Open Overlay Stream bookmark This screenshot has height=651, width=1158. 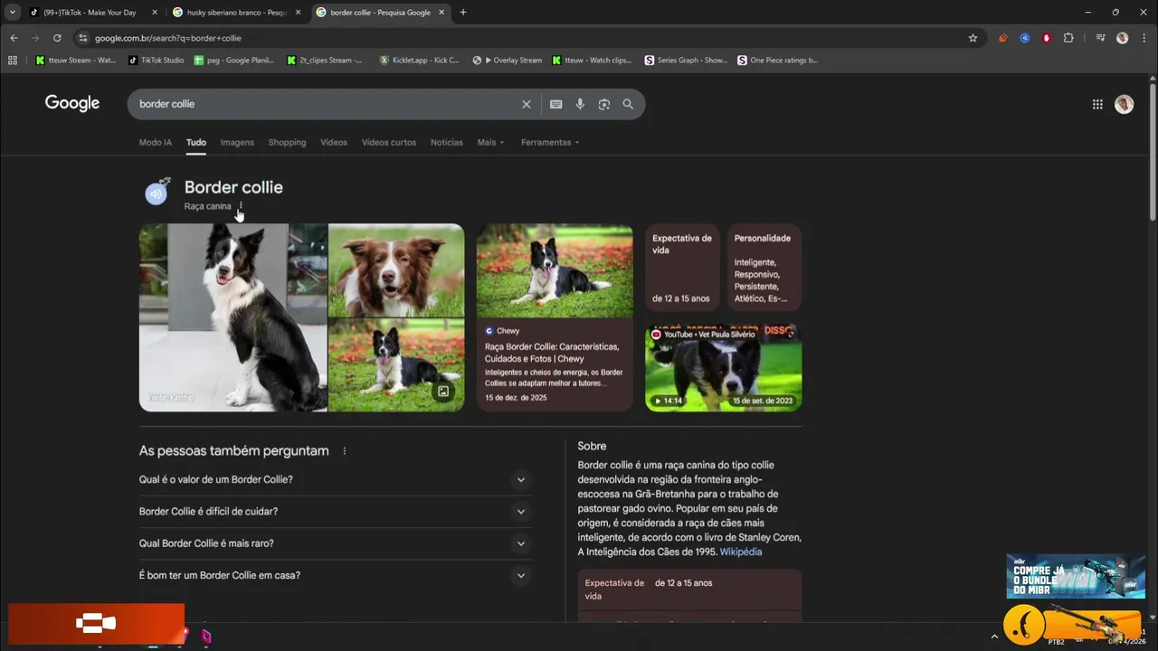[x=508, y=61]
